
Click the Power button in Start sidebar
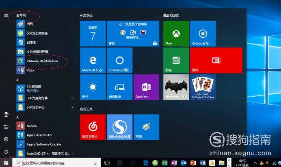click(x=6, y=152)
